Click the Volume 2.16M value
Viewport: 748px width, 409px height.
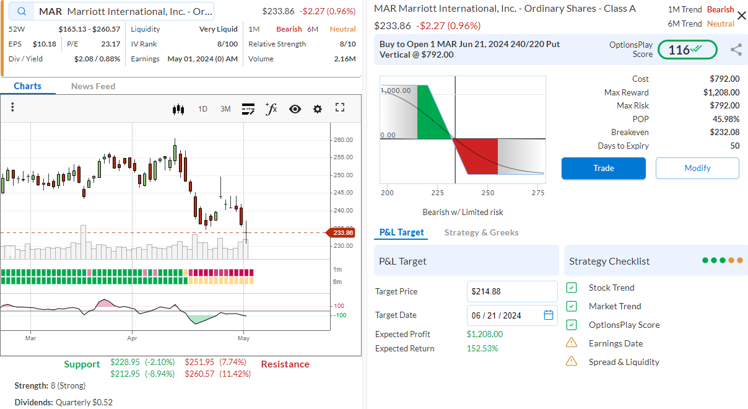pos(345,59)
